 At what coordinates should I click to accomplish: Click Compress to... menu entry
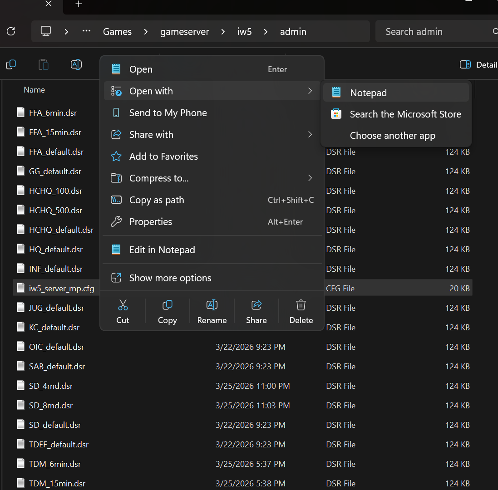coord(212,178)
